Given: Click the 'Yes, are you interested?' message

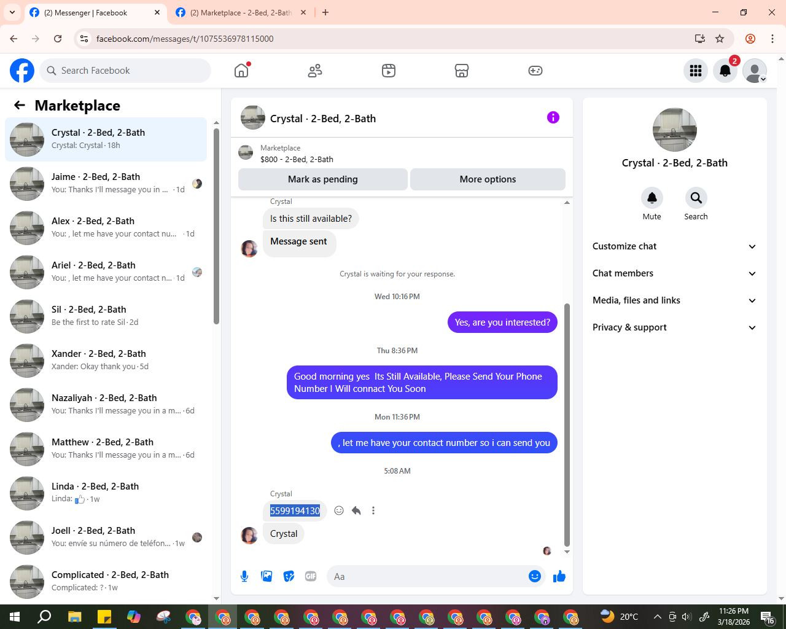Looking at the screenshot, I should (502, 322).
